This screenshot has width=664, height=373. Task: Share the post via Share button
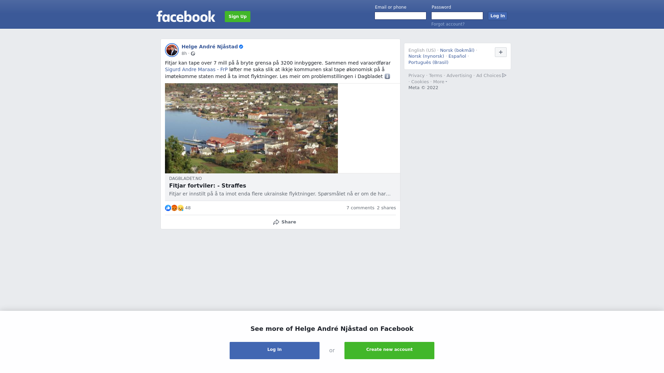tap(284, 222)
